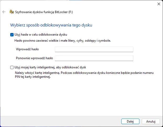This screenshot has width=163, height=127.
Task: Continue with the Dalej button
Action: point(130,122)
